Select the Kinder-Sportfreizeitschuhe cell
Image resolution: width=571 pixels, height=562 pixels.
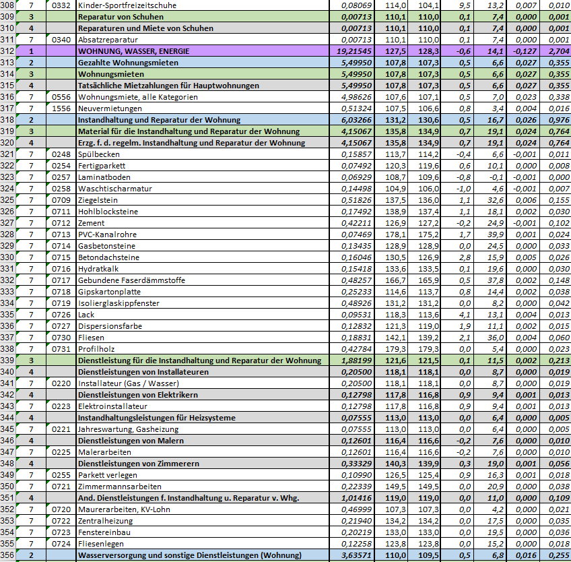(x=202, y=5)
